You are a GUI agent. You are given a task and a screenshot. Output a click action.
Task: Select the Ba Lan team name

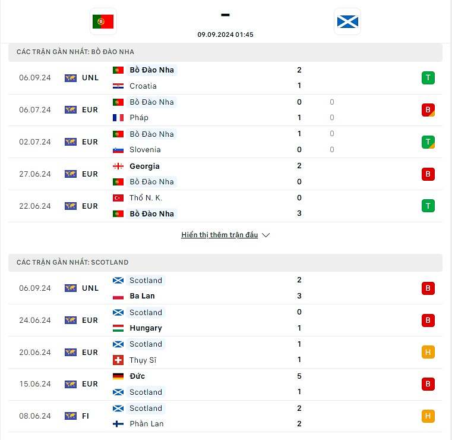click(x=142, y=296)
